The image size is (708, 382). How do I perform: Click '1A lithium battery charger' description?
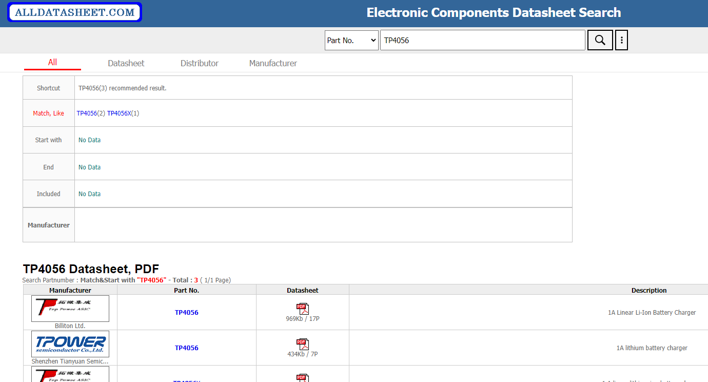point(652,348)
